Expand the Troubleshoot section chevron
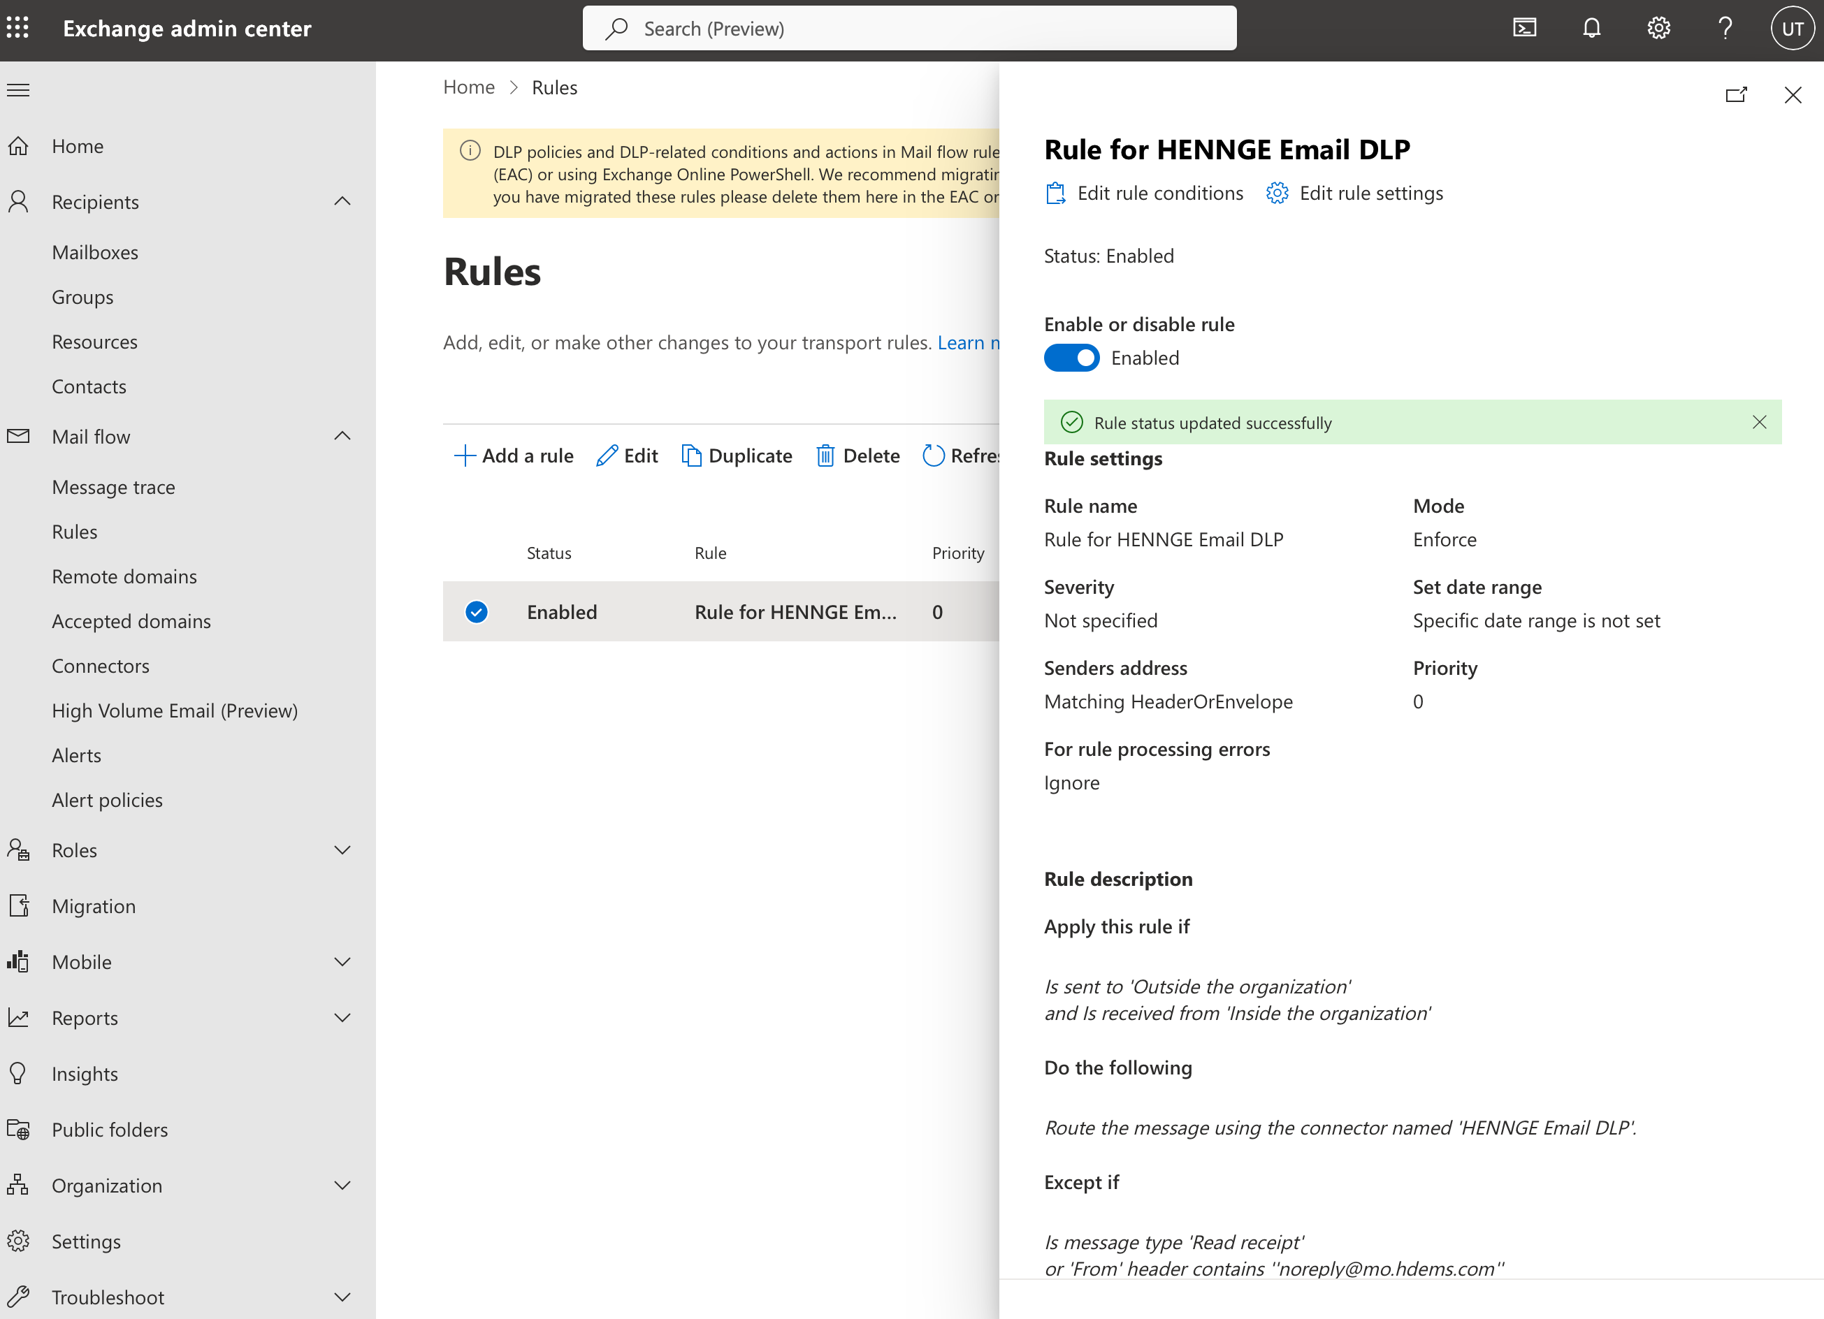Screen dimensions: 1824x1319 pos(342,1297)
